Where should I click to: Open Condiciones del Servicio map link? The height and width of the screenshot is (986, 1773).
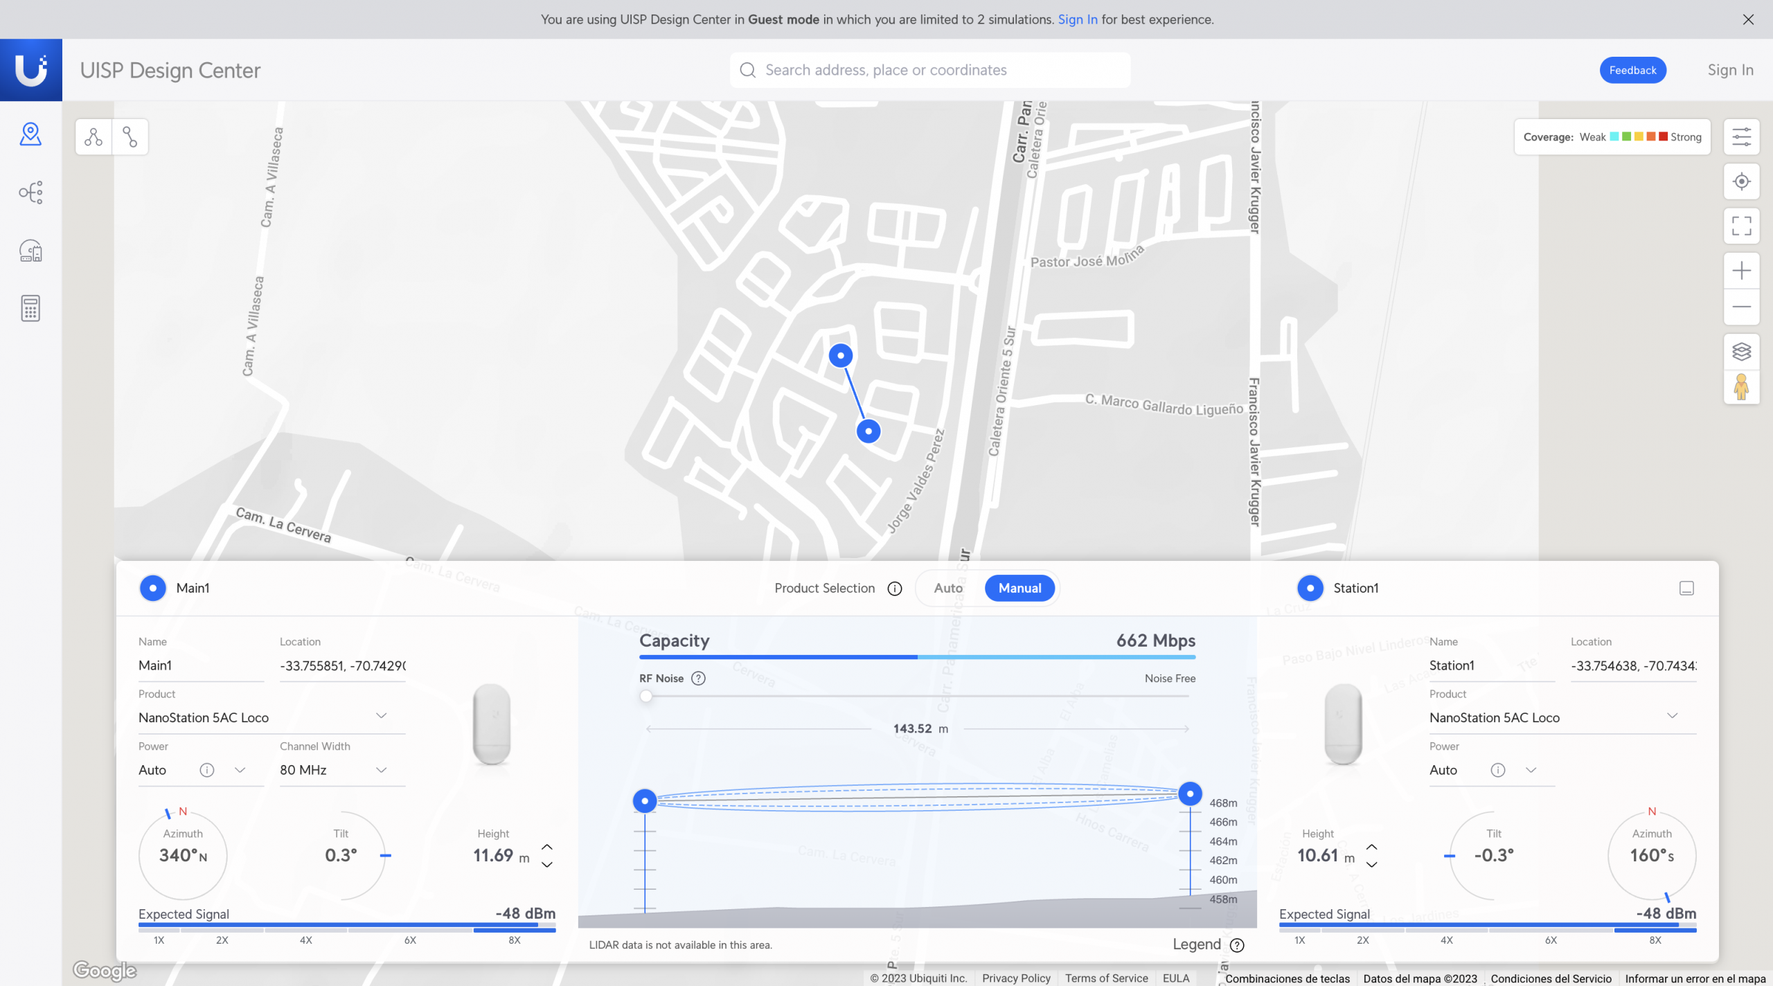point(1551,978)
